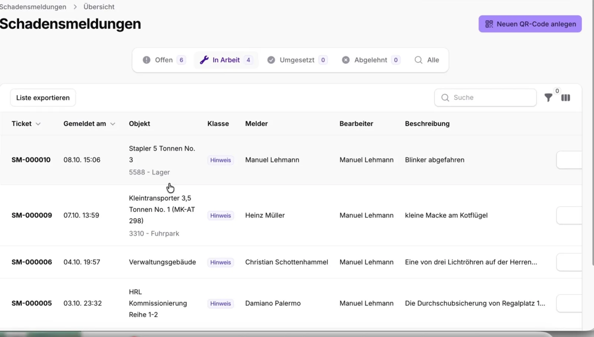Switch to the Offen tab
This screenshot has height=337, width=594.
(x=164, y=60)
